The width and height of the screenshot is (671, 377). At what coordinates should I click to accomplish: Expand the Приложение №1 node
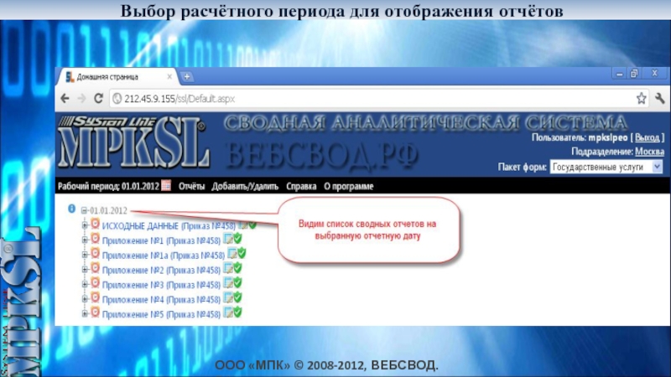click(x=85, y=240)
